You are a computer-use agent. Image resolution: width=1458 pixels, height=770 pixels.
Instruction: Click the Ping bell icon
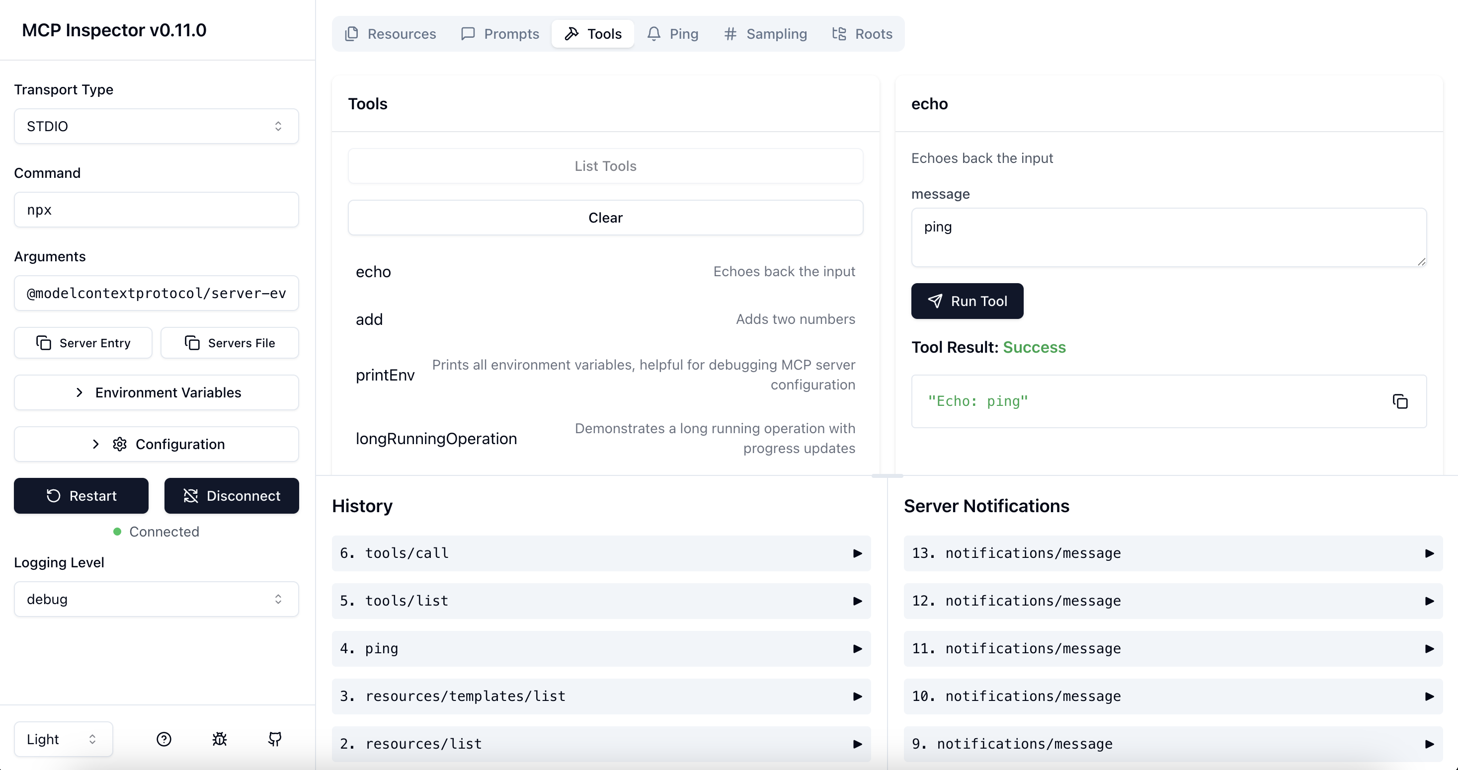[x=654, y=33]
